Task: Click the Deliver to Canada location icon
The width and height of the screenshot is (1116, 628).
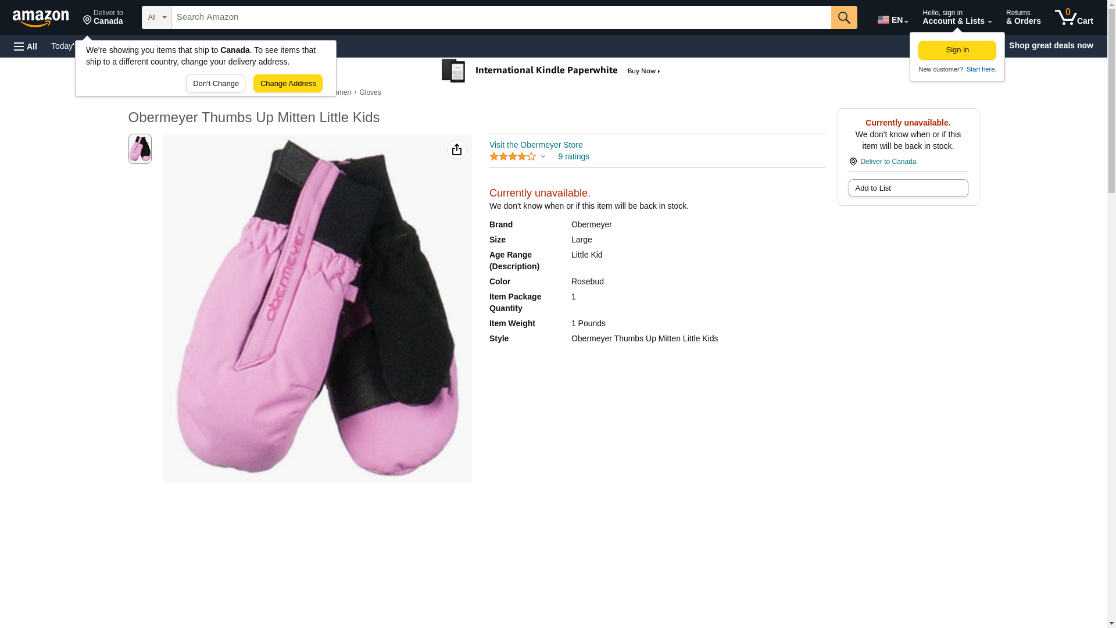Action: pos(853,162)
